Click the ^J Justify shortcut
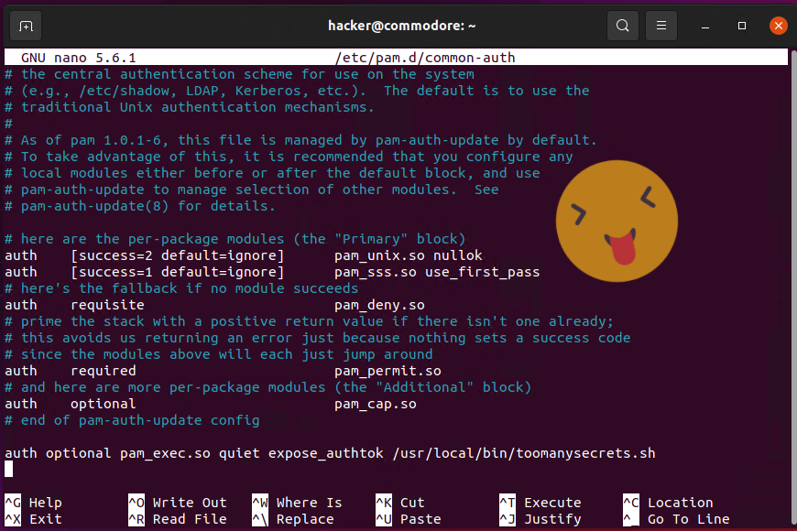Image resolution: width=797 pixels, height=531 pixels. pyautogui.click(x=540, y=519)
